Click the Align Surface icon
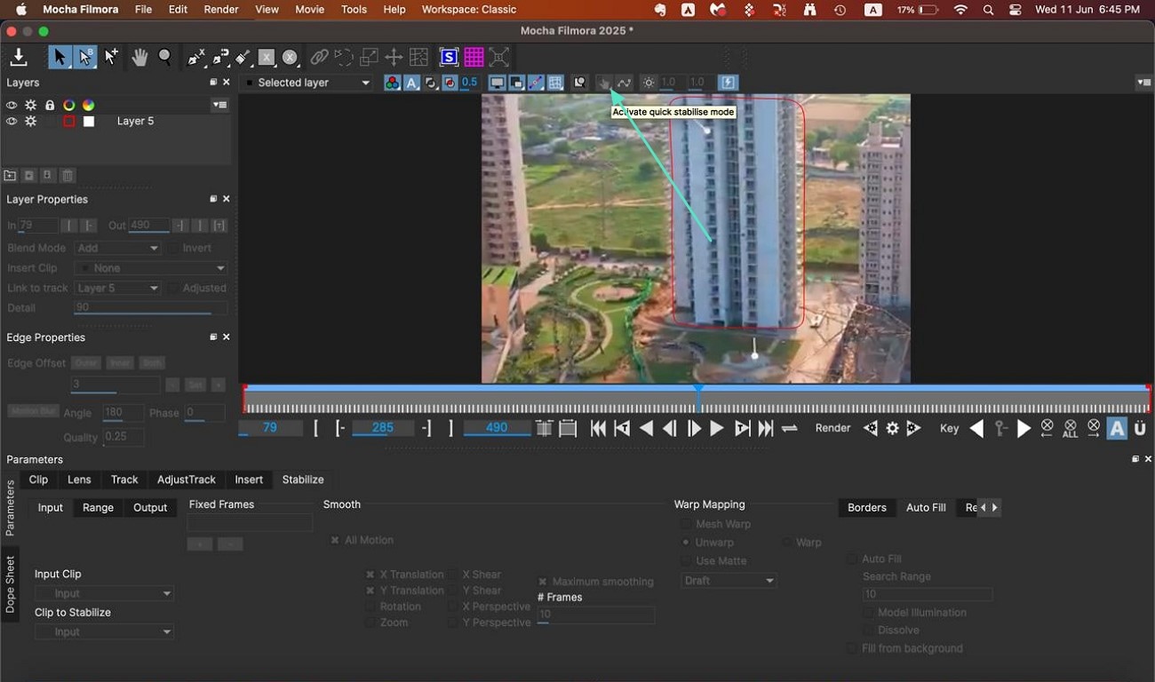Viewport: 1155px width, 682px height. (499, 58)
